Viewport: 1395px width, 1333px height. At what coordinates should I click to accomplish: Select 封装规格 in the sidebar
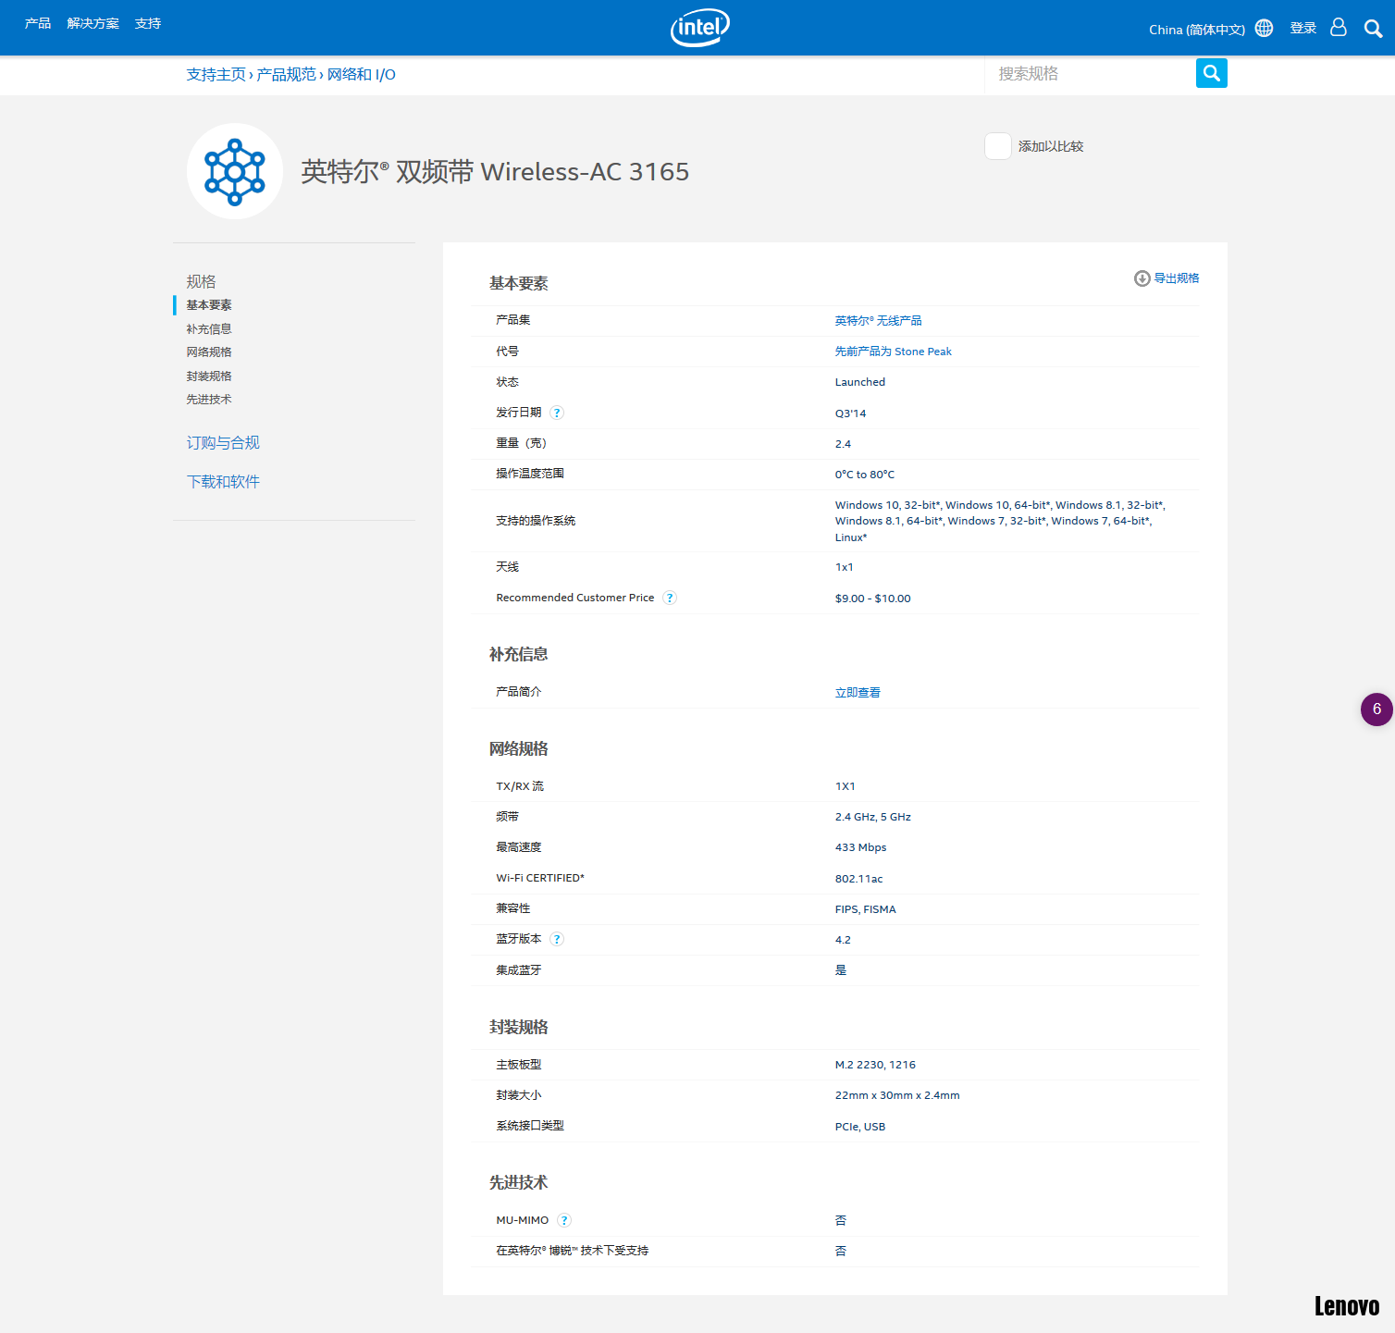pyautogui.click(x=209, y=376)
